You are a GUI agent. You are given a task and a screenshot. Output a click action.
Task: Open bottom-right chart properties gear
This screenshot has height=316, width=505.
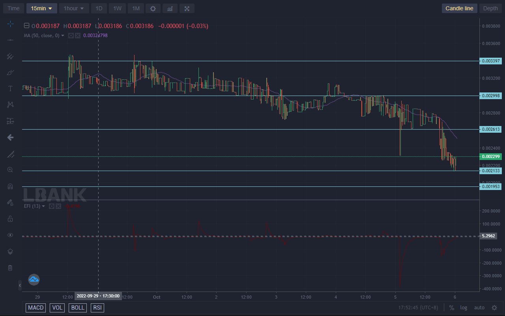494,307
